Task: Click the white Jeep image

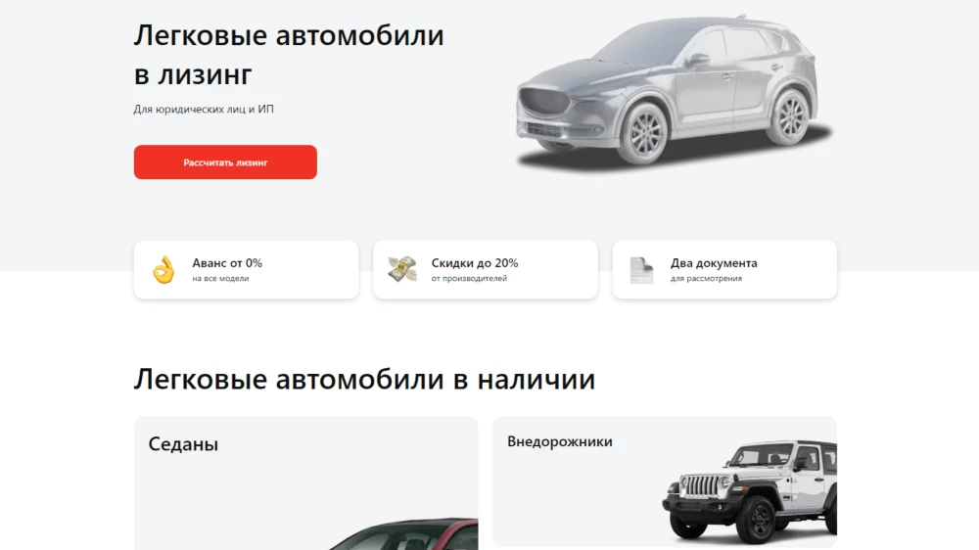Action: [749, 490]
